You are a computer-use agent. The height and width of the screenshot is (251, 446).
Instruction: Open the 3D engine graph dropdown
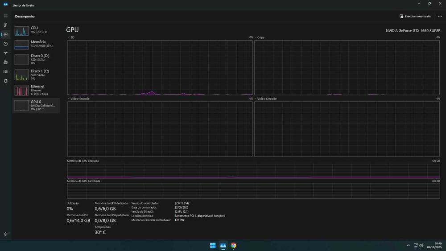click(x=71, y=37)
